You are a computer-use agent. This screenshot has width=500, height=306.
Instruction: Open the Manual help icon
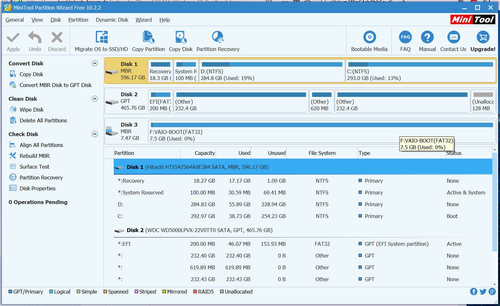427,38
